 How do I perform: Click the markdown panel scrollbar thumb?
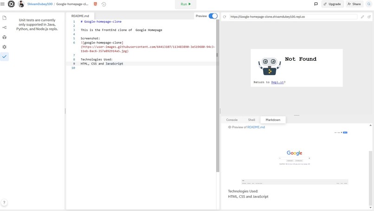pyautogui.click(x=370, y=178)
